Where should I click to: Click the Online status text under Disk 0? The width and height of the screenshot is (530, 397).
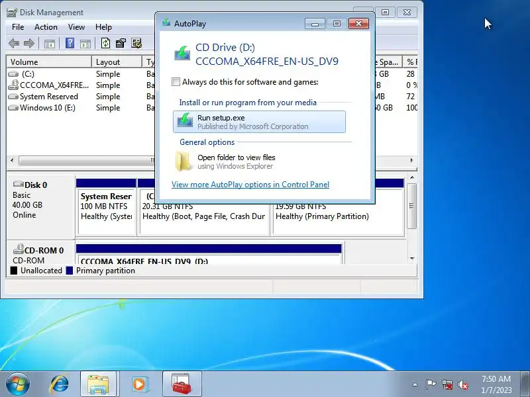[25, 214]
